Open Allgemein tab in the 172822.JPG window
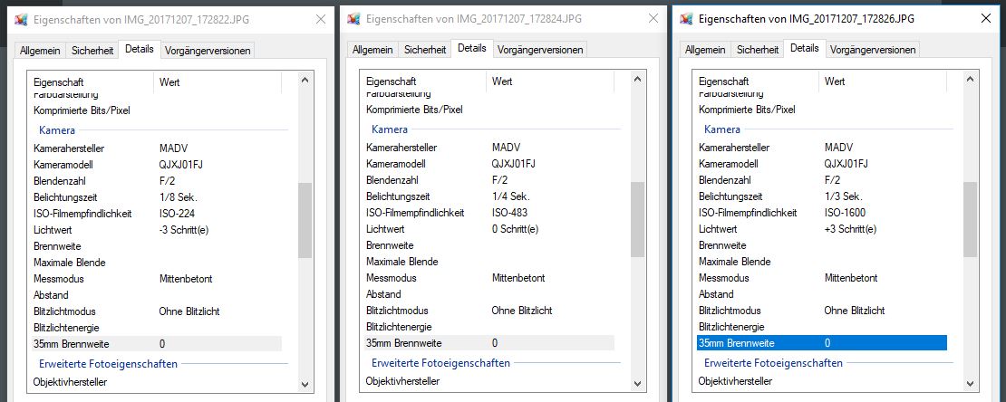 [x=41, y=51]
